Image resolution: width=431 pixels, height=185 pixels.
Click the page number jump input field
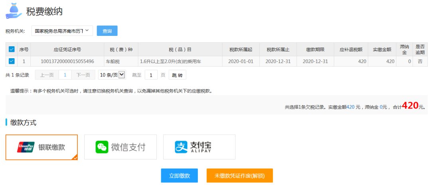click(151, 75)
